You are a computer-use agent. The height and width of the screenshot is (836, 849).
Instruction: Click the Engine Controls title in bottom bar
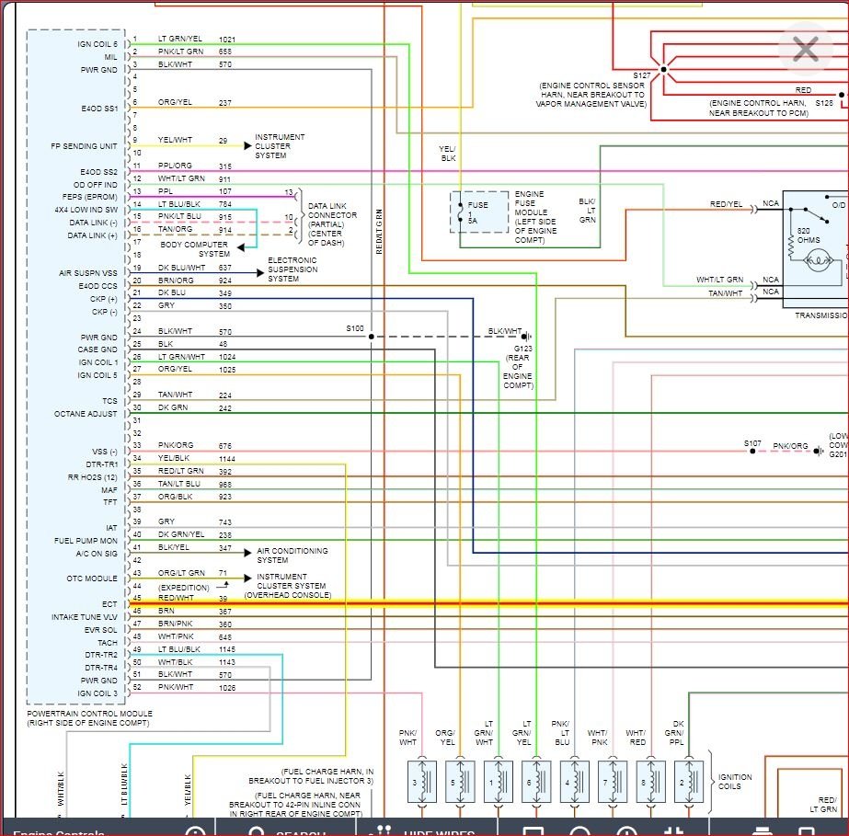59,832
